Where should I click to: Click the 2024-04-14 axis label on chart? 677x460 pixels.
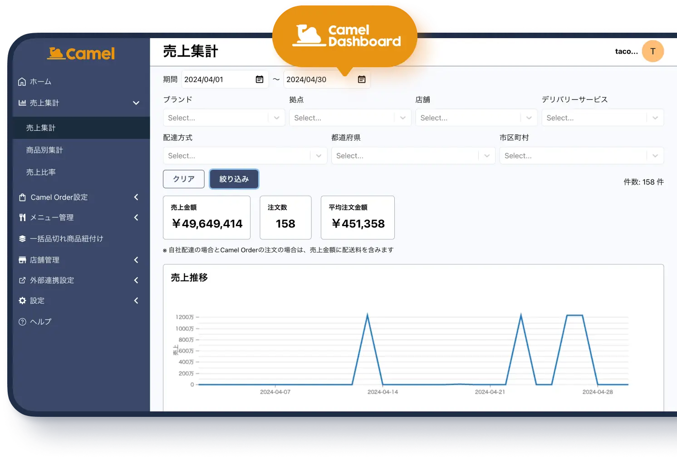tap(383, 392)
